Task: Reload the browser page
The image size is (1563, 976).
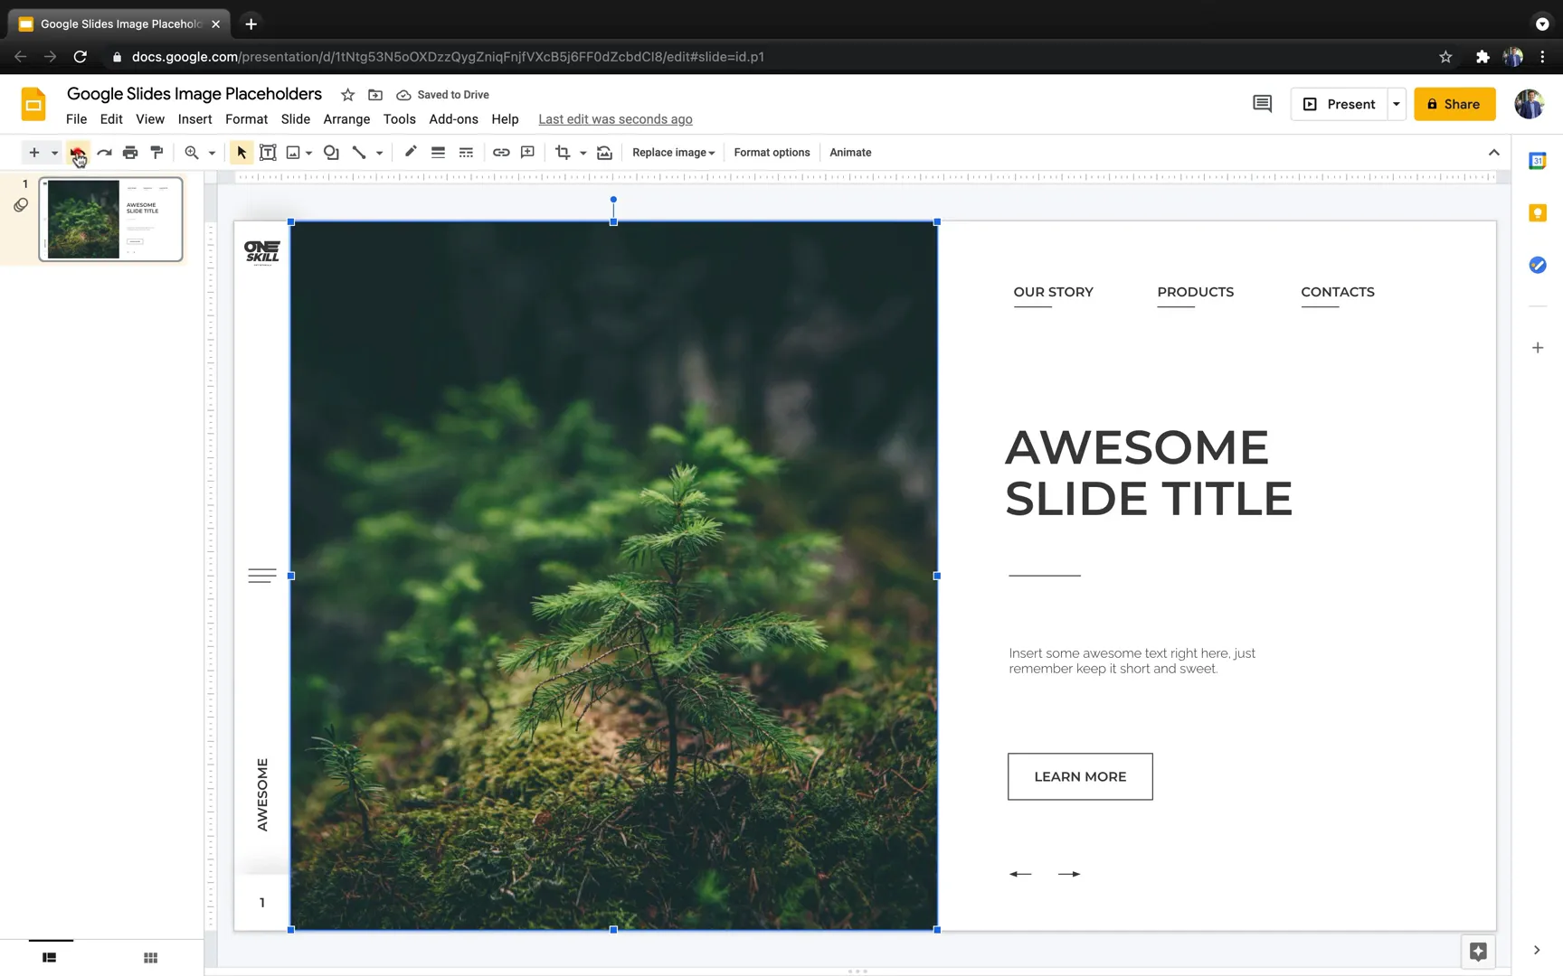Action: click(81, 57)
